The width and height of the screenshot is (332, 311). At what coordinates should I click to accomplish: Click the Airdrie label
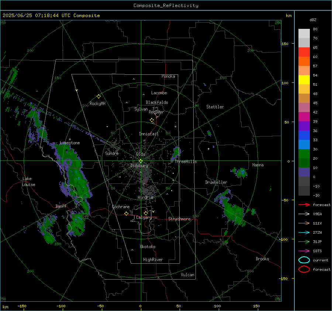click(x=145, y=197)
